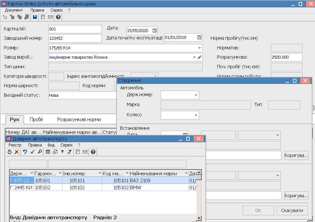
Task: Open the Найменування марки column header dropdown arrow
Action: (186, 173)
